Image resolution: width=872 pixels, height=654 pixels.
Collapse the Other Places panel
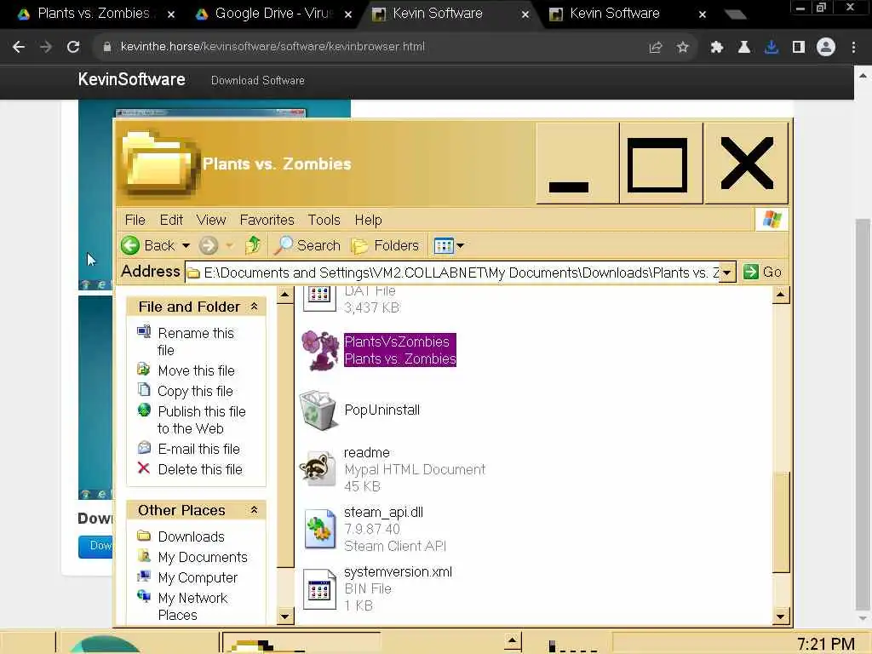254,510
